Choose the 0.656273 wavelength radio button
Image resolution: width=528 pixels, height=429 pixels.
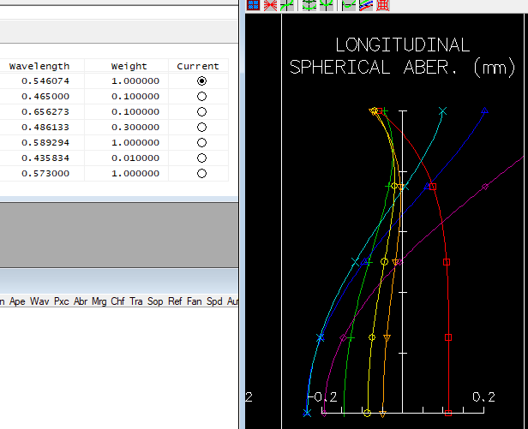coord(201,111)
